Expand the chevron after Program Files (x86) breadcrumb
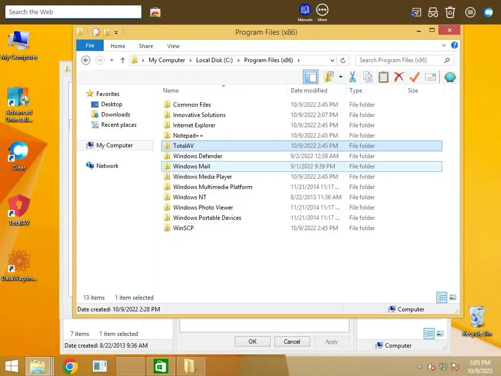The height and width of the screenshot is (376, 501). tap(299, 60)
